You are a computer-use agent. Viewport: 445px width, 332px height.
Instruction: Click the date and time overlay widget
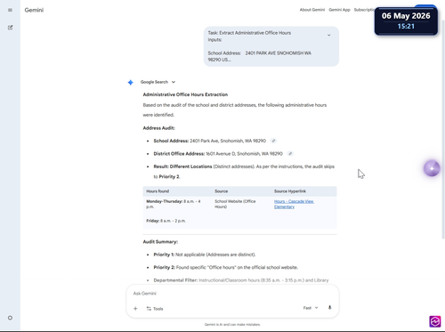(406, 20)
